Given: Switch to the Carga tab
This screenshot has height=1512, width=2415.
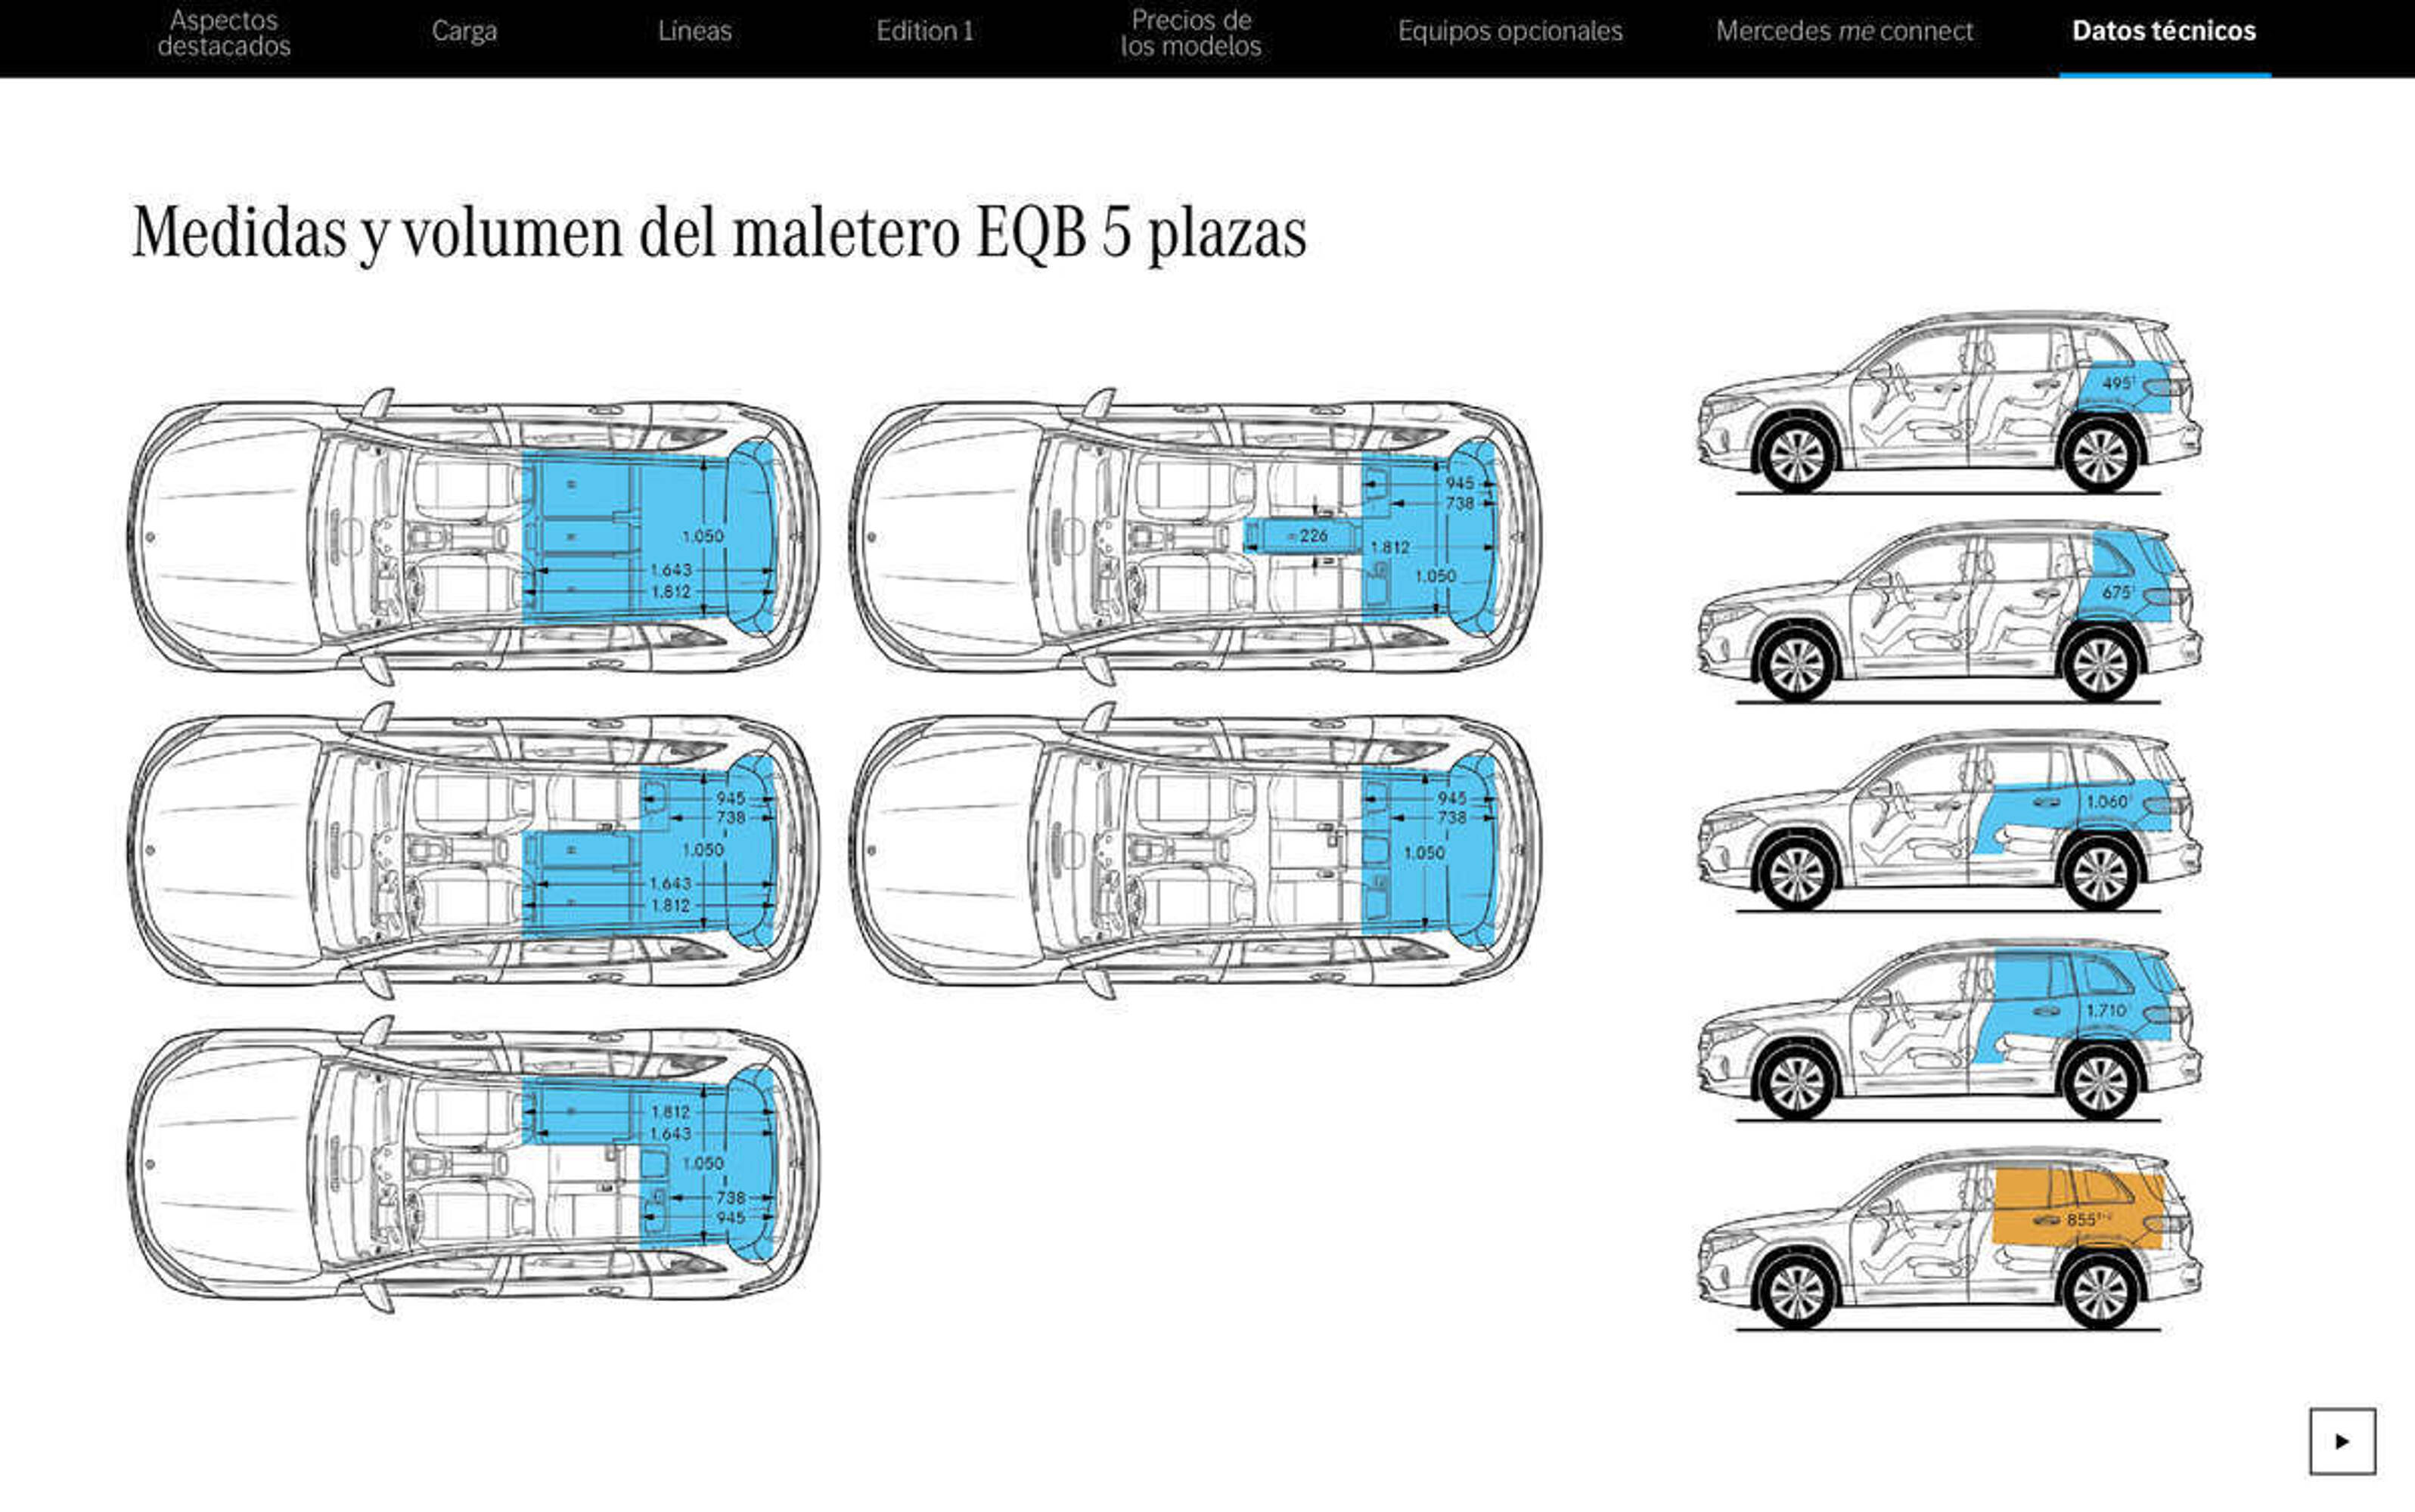Looking at the screenshot, I should coord(464,31).
